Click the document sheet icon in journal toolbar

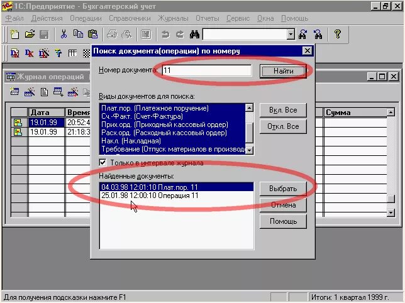[44, 92]
